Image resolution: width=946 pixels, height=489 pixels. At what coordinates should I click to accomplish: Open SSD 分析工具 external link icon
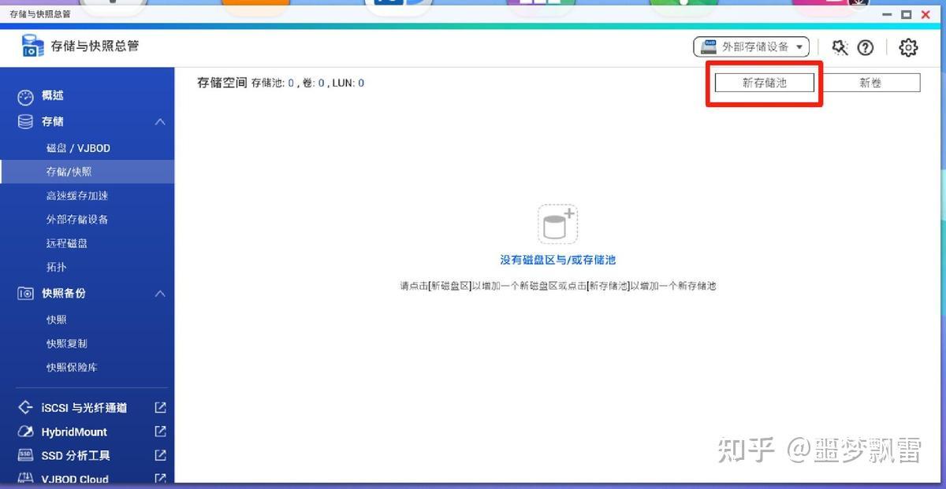[160, 455]
